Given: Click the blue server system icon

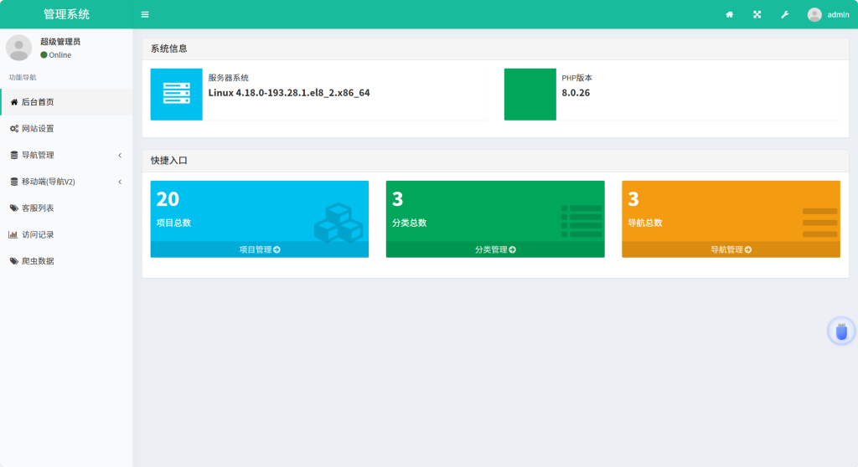Looking at the screenshot, I should (x=176, y=94).
